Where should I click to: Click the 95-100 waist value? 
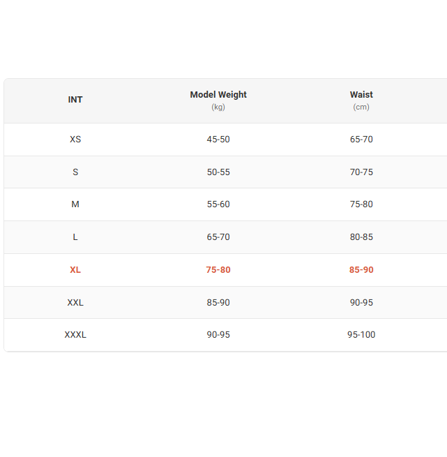point(361,335)
